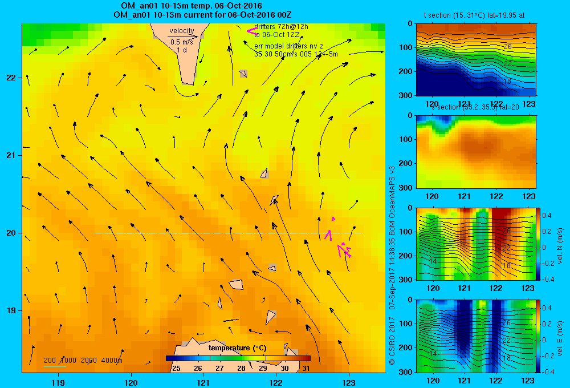Screen dimensions: 570x388
Task: Click the northward velocity section panel
Action: coord(476,244)
